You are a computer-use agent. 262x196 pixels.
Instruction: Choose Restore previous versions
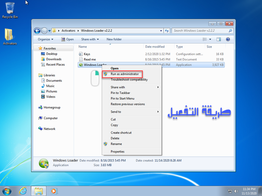[x=132, y=104]
